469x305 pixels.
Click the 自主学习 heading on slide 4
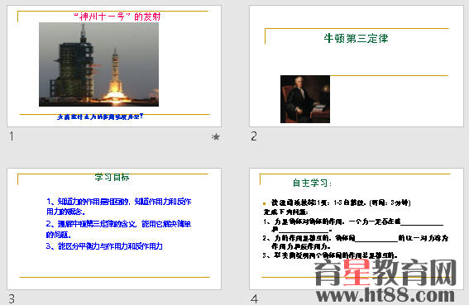tap(312, 183)
